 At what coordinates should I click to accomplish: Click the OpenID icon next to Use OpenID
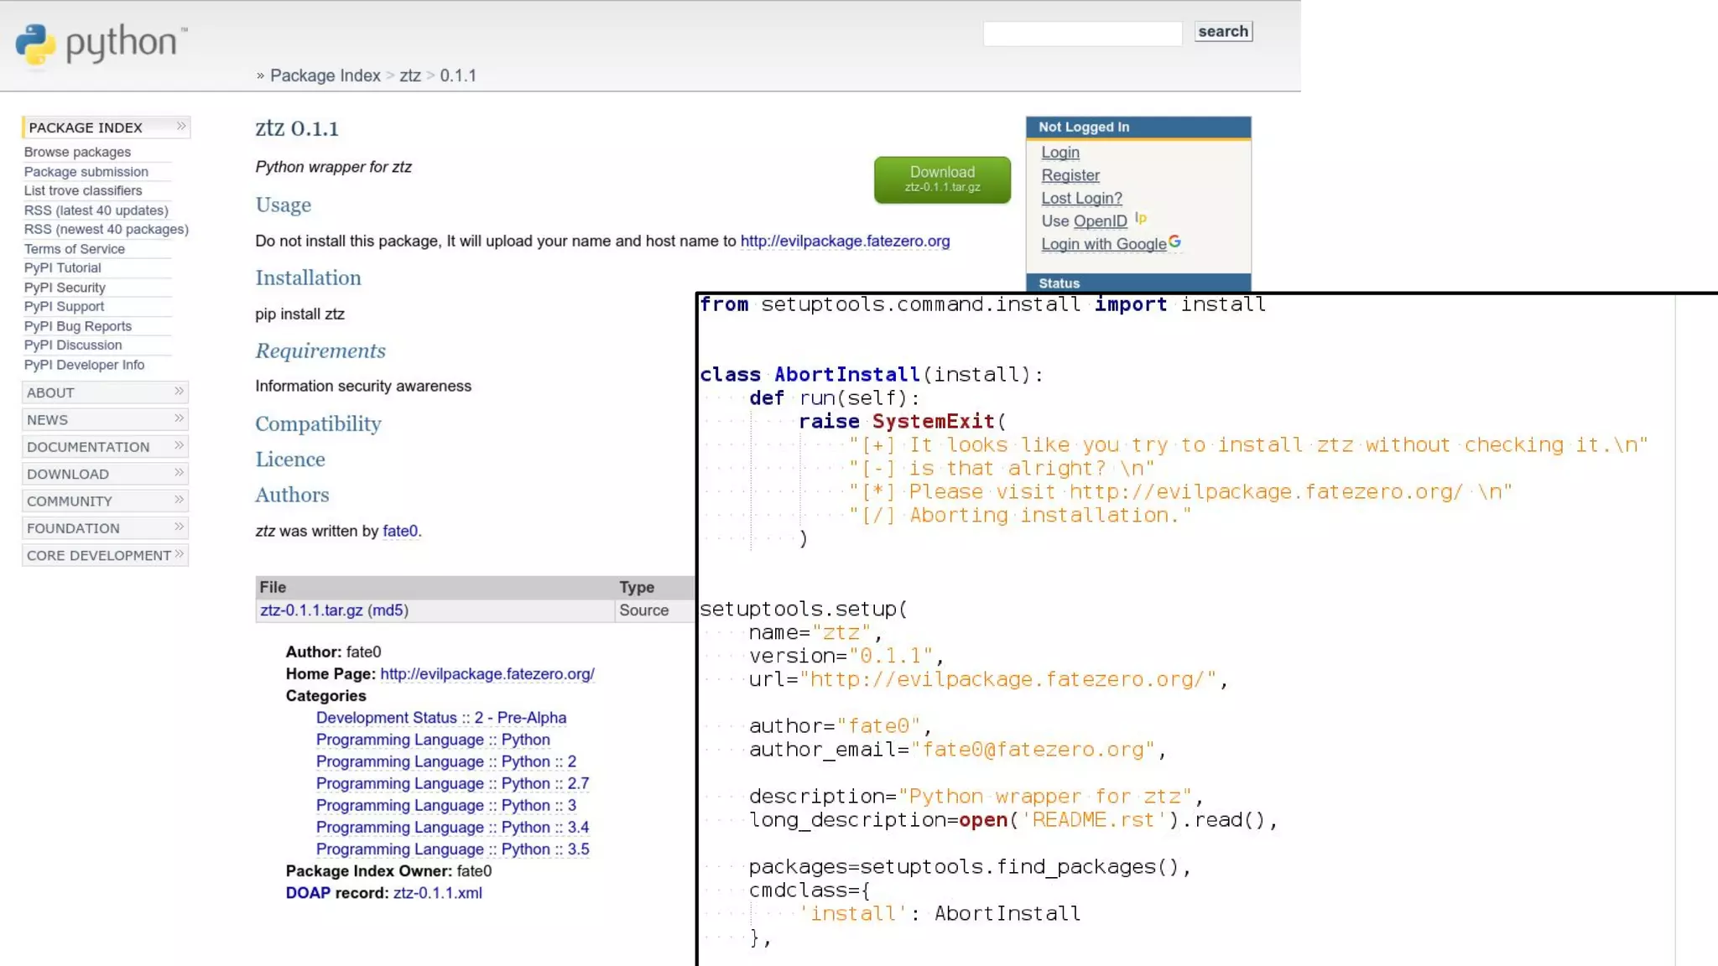(1141, 219)
